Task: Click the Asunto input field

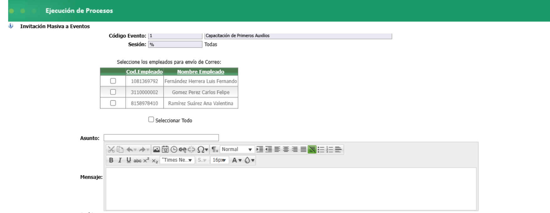Action: click(161, 138)
